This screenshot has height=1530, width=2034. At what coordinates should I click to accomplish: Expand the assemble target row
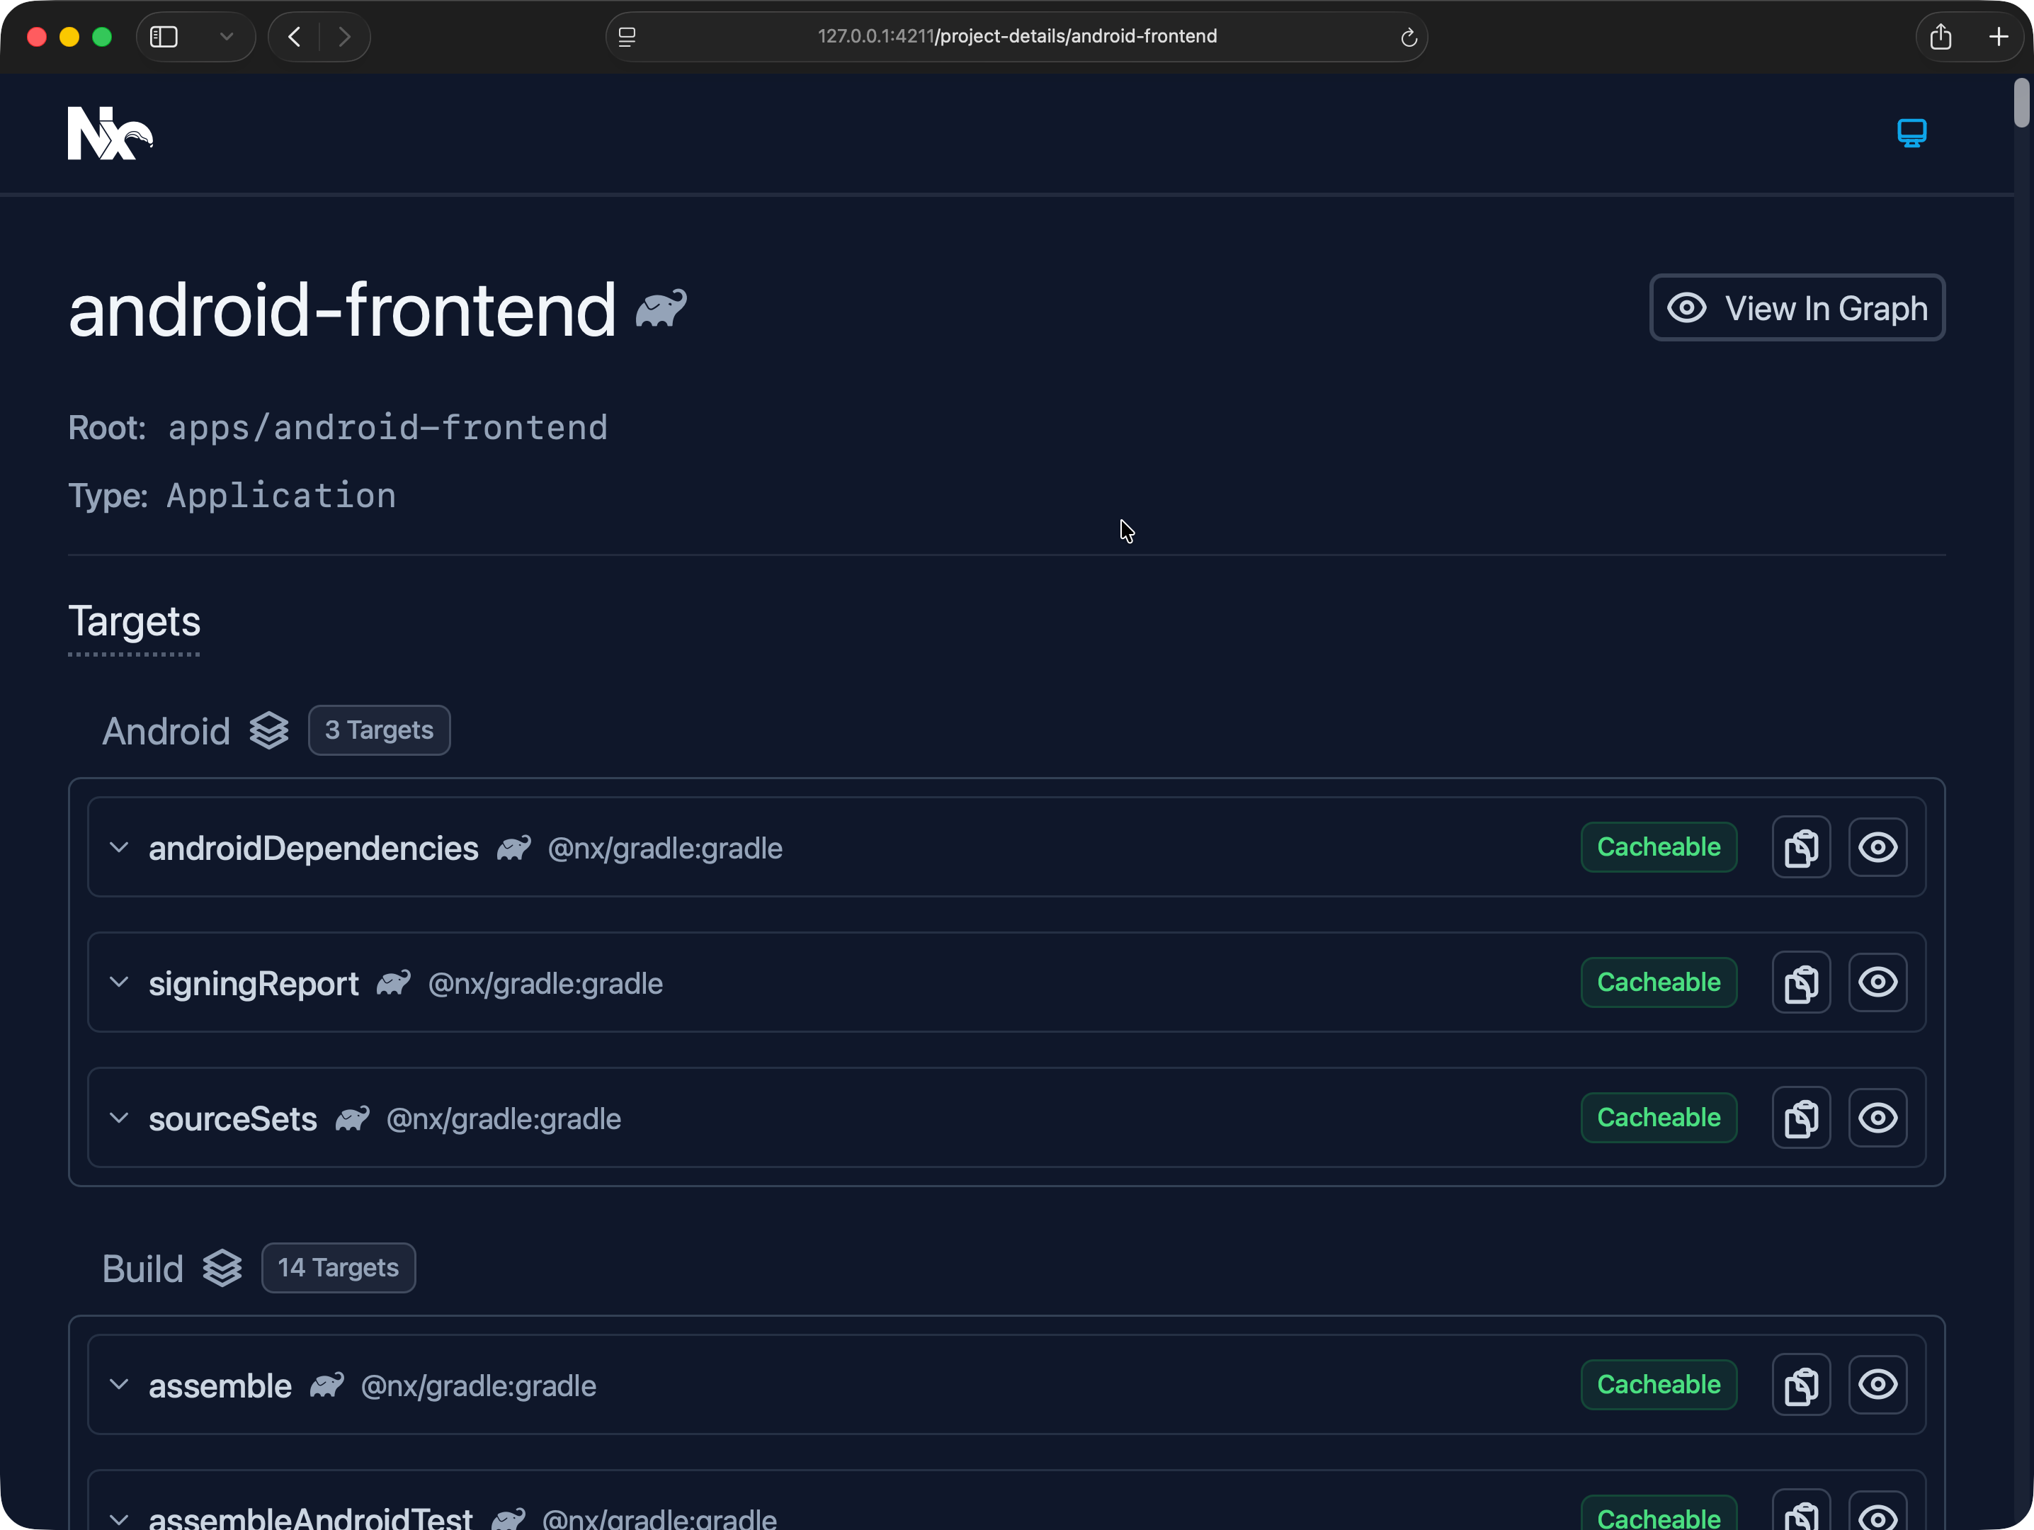pyautogui.click(x=118, y=1384)
